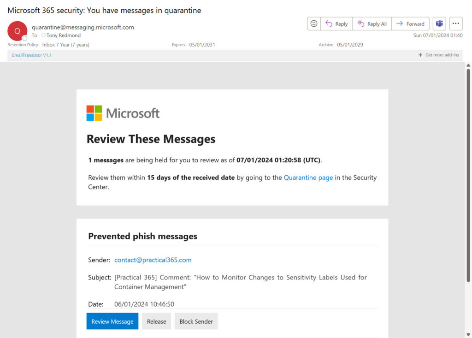Click the scrollbar down arrow

468,334
